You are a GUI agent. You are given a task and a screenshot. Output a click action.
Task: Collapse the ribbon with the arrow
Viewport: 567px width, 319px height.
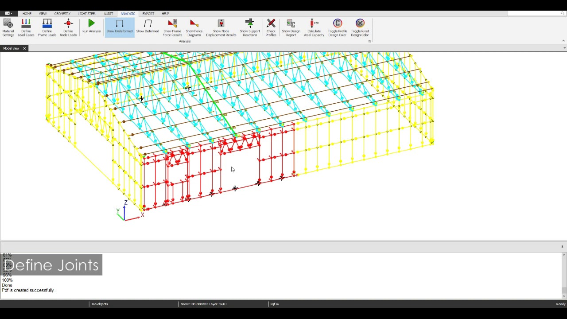pyautogui.click(x=563, y=41)
